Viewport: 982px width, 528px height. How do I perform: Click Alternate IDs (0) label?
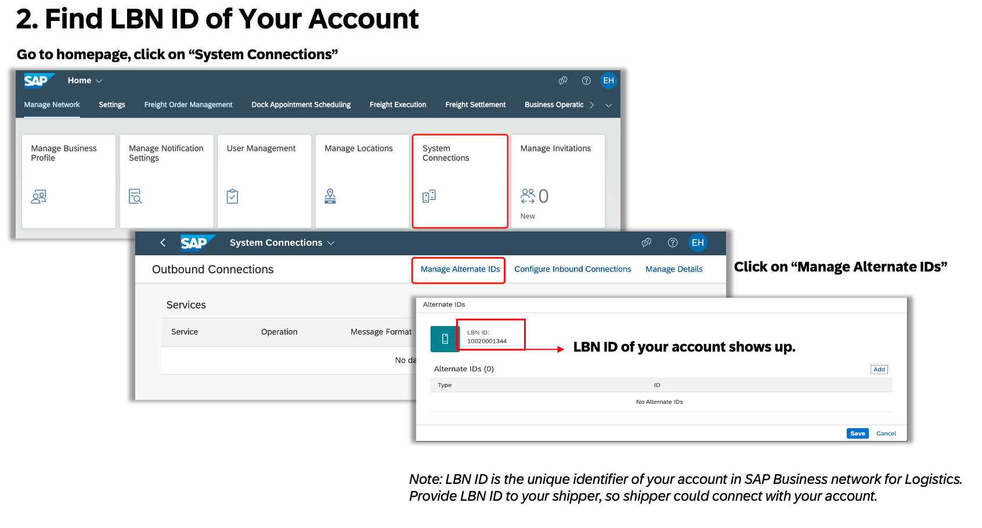coord(464,369)
